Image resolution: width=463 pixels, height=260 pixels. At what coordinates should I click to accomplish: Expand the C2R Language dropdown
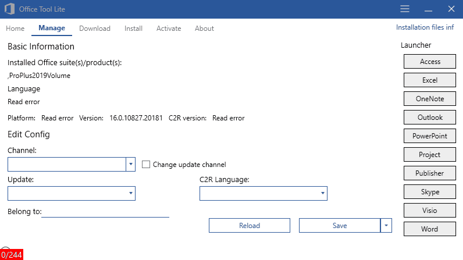tap(263, 193)
